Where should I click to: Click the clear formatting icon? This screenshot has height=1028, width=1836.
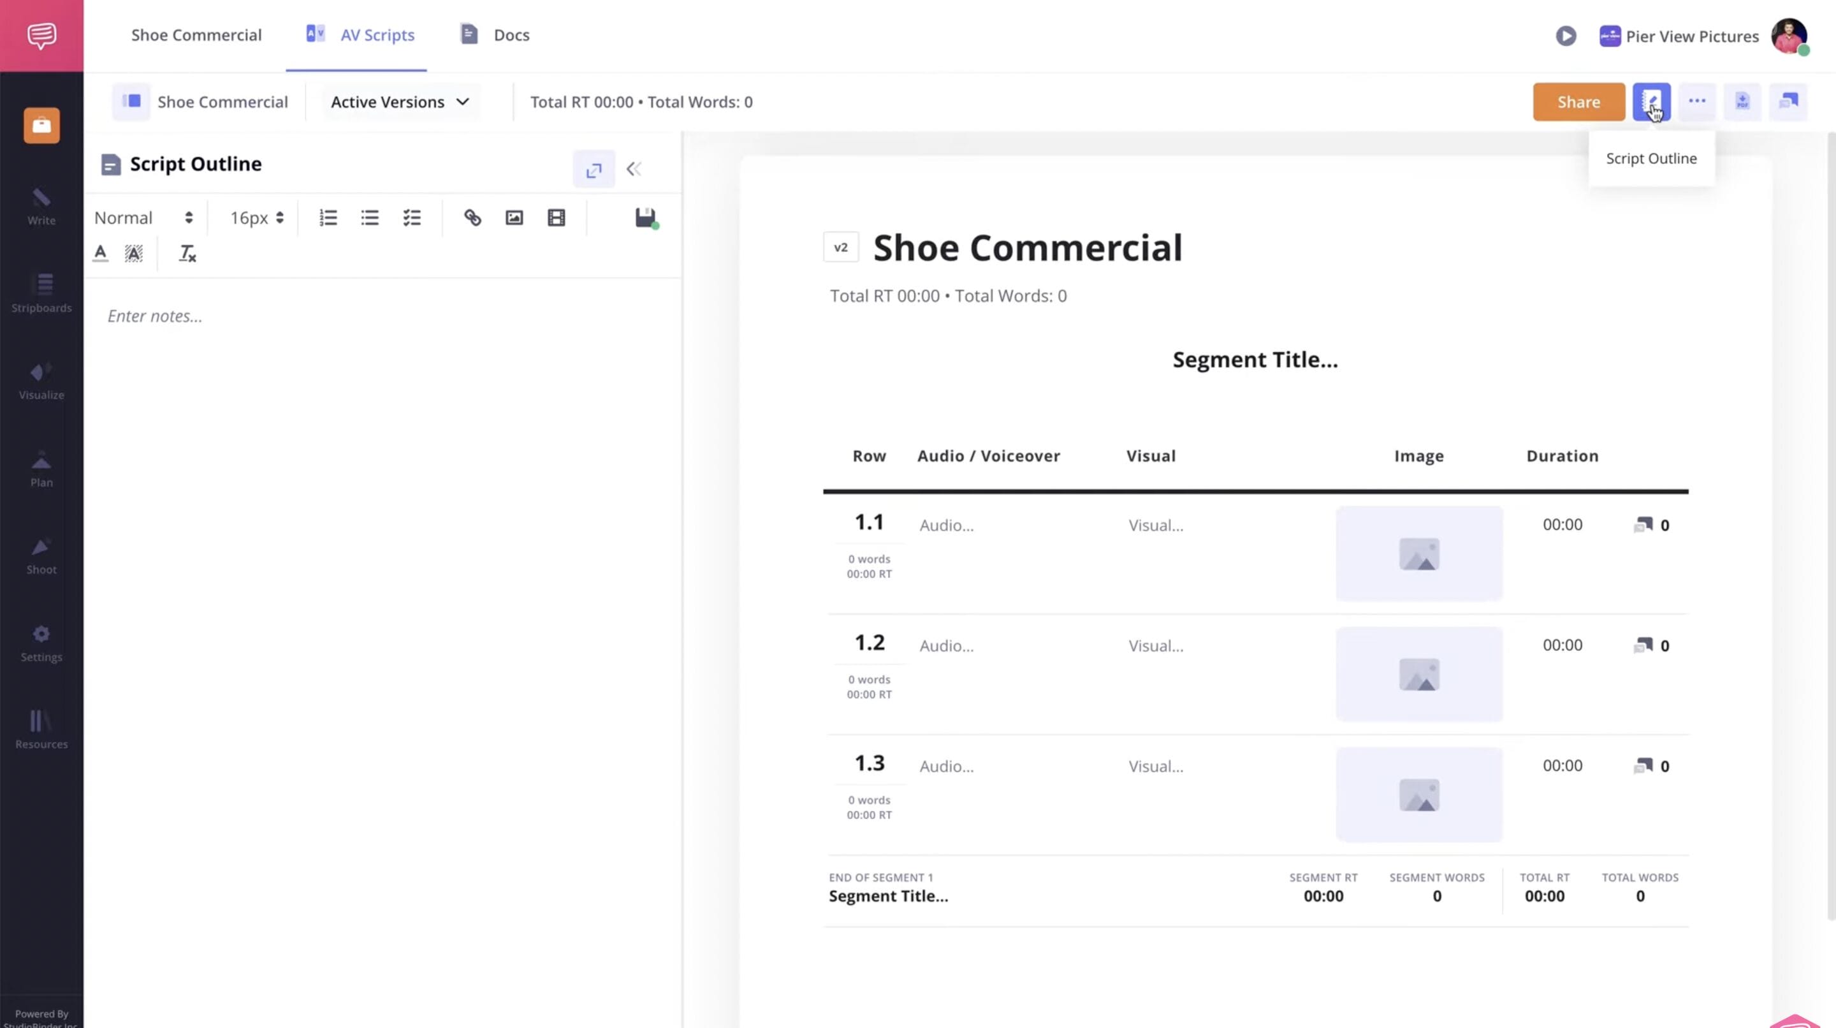click(187, 253)
